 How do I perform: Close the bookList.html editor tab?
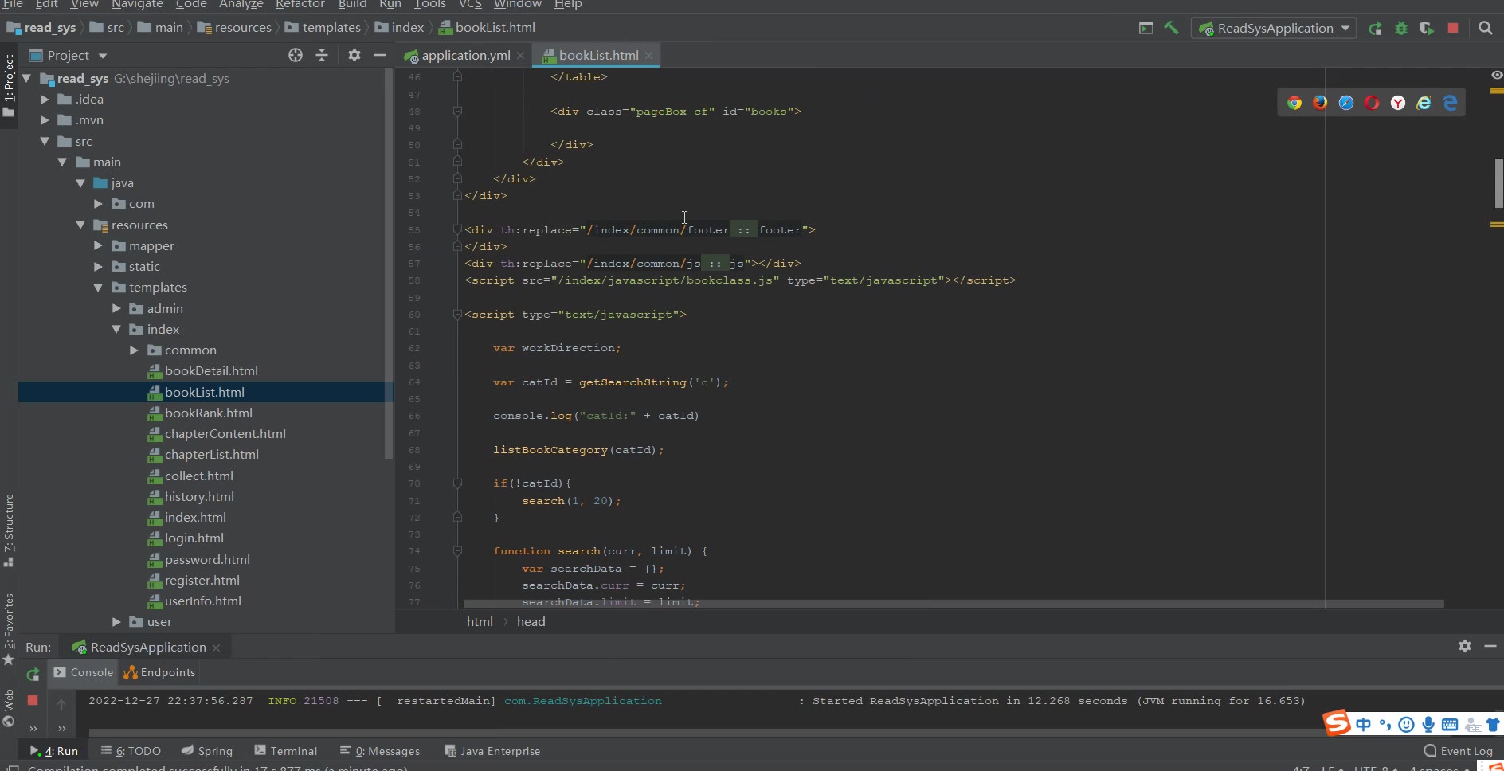[649, 55]
